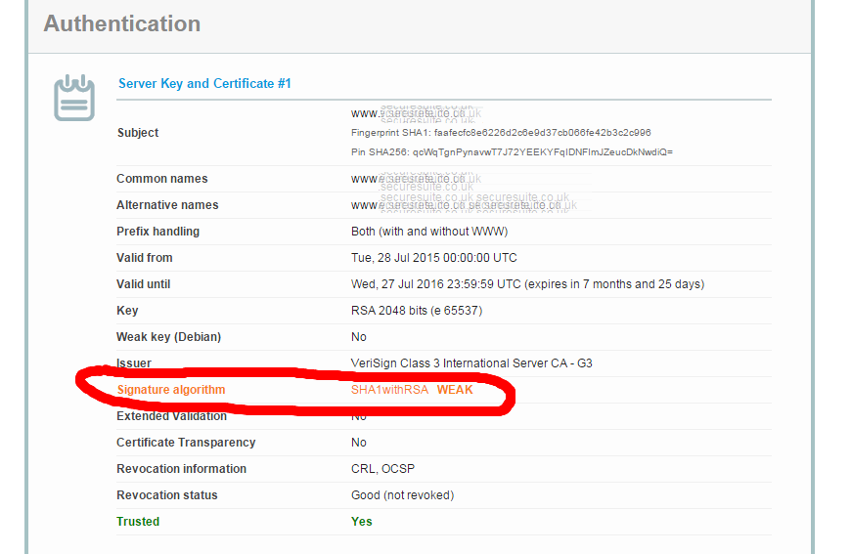This screenshot has height=554, width=851.
Task: Select the 'No' value for Weak key (Debian)
Action: (x=359, y=337)
